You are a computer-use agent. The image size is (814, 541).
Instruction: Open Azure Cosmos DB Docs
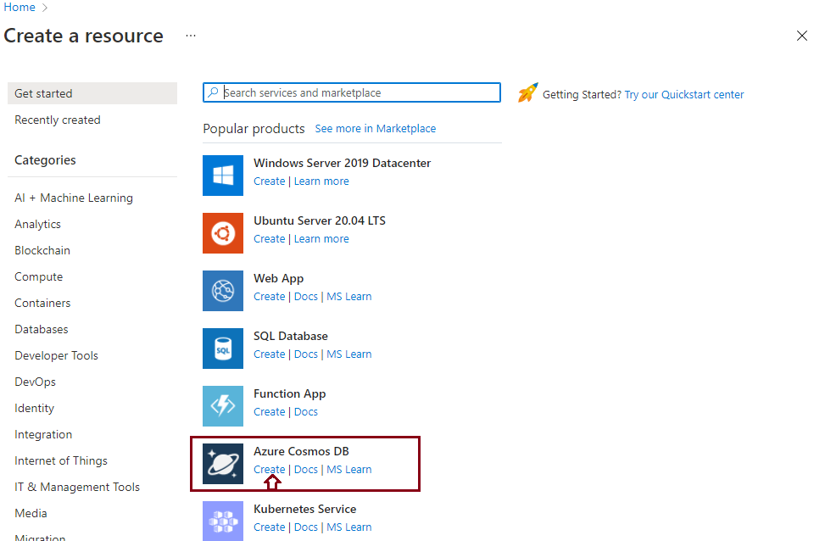pyautogui.click(x=306, y=470)
